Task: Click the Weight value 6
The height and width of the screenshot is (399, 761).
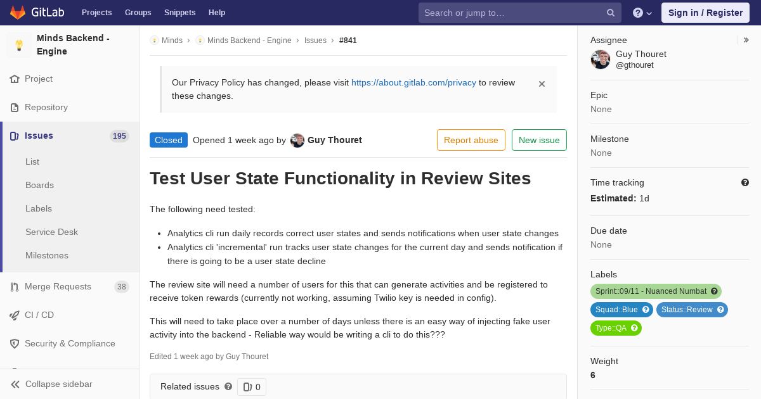Action: pos(593,375)
